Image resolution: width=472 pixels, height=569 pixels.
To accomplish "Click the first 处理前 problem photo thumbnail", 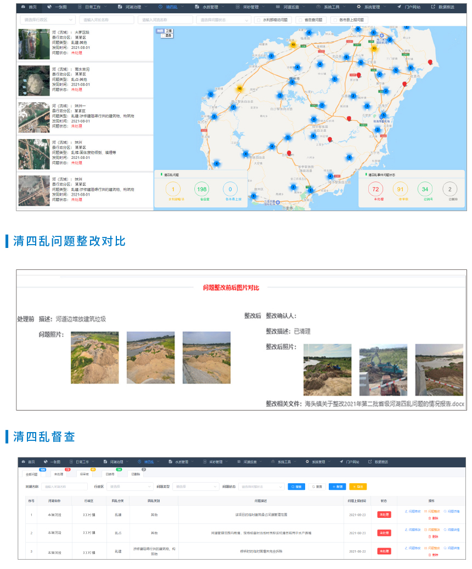I will tap(94, 357).
